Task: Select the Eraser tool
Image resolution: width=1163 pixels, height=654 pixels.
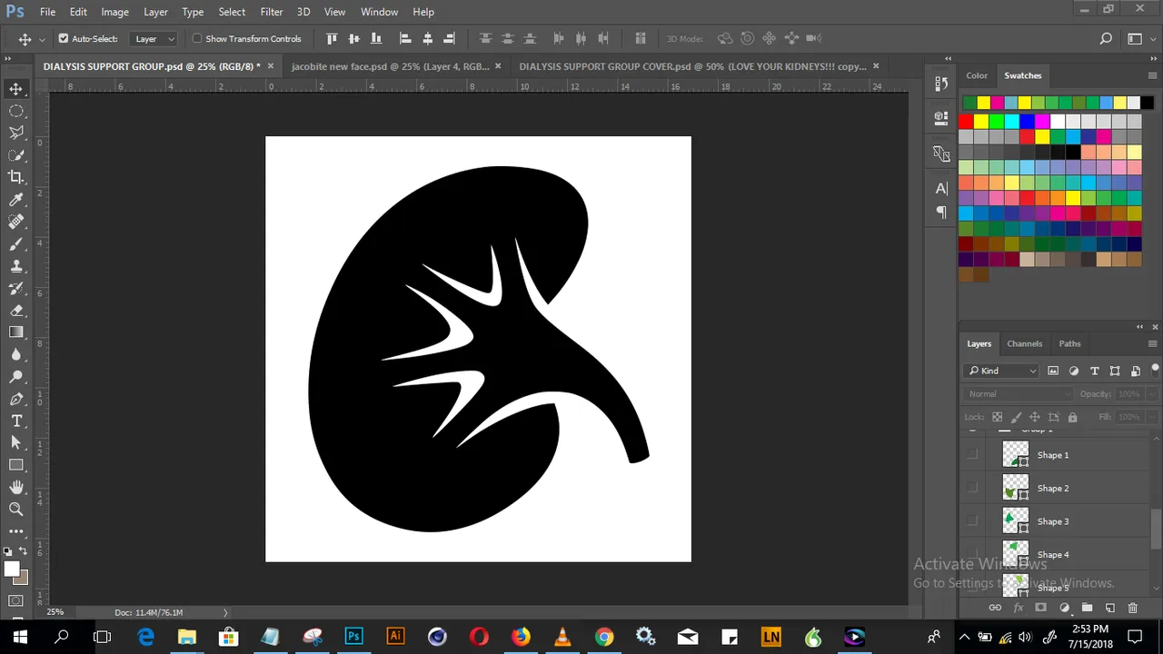Action: click(16, 311)
